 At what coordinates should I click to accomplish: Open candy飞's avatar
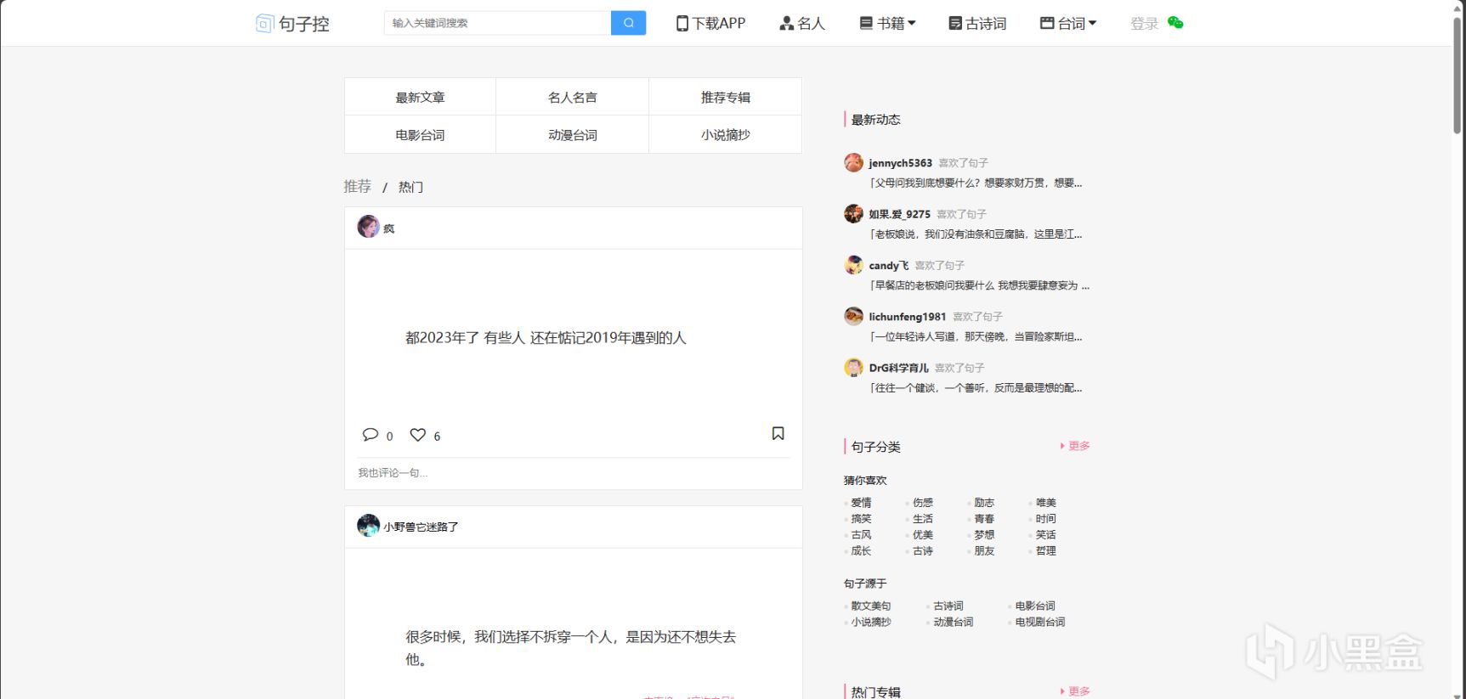(853, 265)
